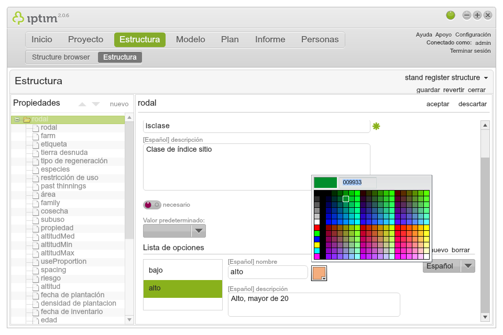
Task: Switch to the Modelo tab
Action: point(191,39)
